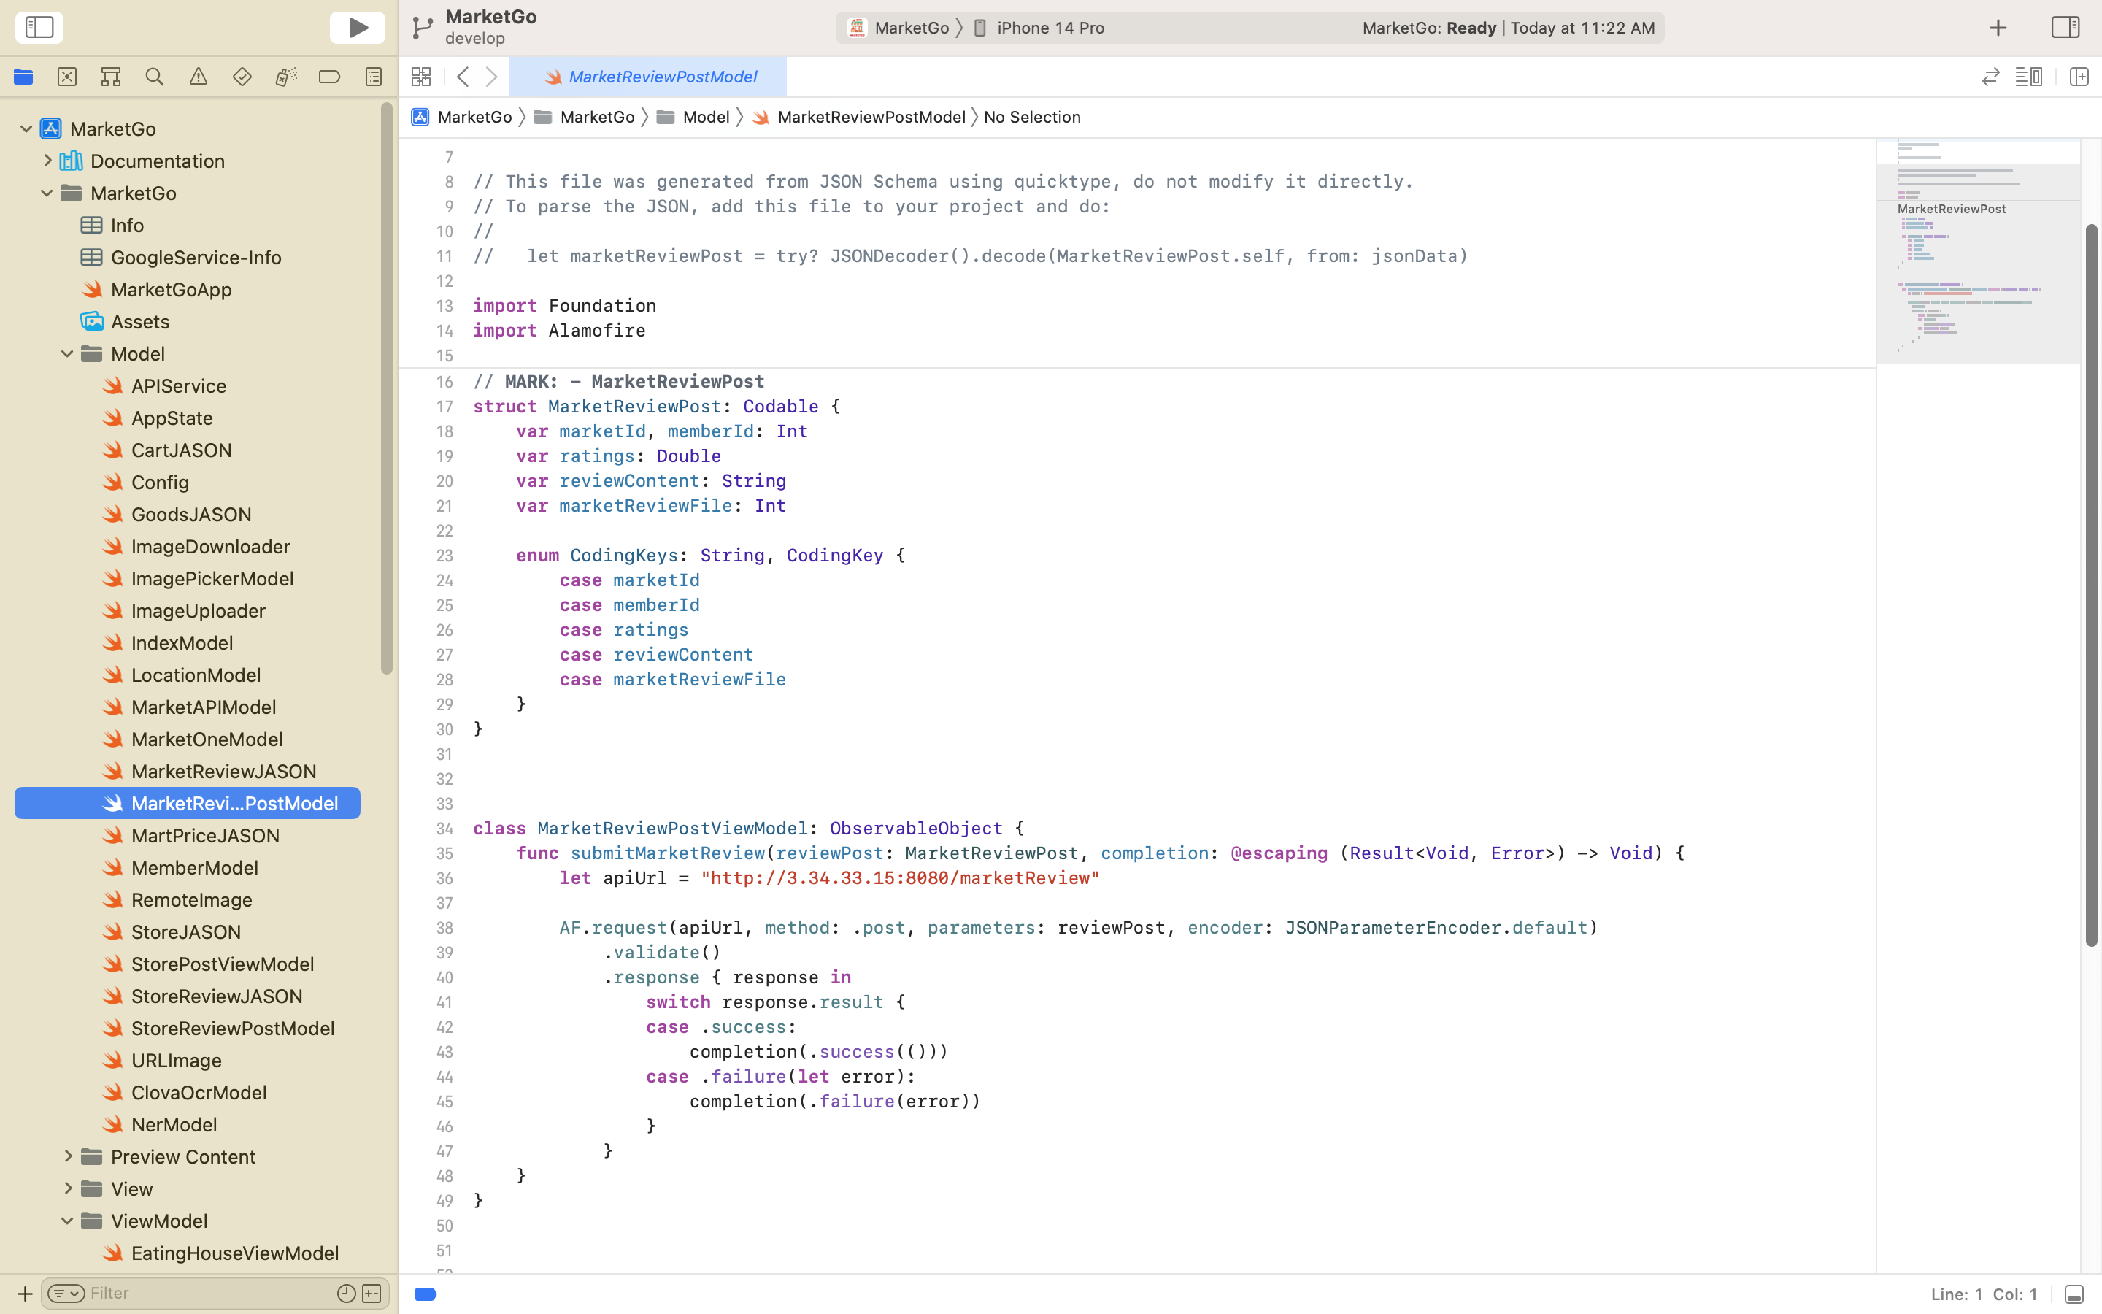Toggle the debug area at bottom right
The image size is (2102, 1314).
tap(2074, 1294)
